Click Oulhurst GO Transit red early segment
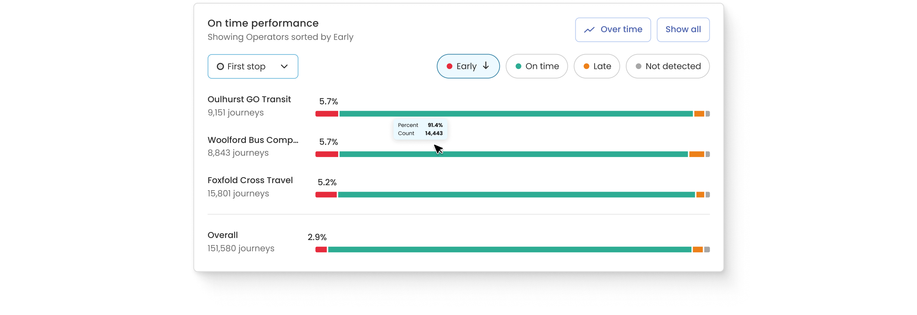 tap(327, 114)
